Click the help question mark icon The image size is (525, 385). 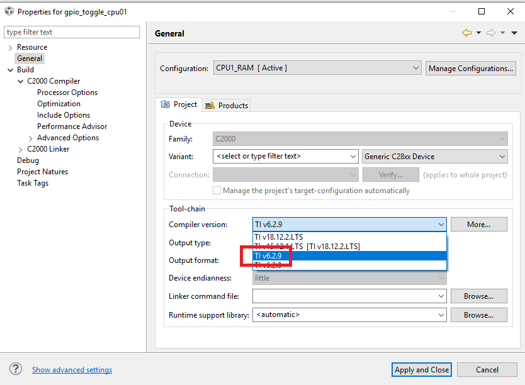[15, 369]
